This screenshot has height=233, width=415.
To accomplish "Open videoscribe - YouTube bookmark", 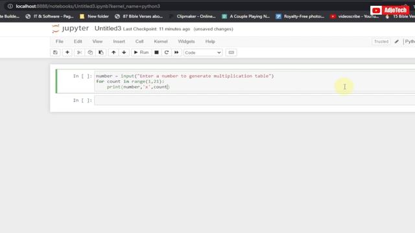I will [x=355, y=16].
